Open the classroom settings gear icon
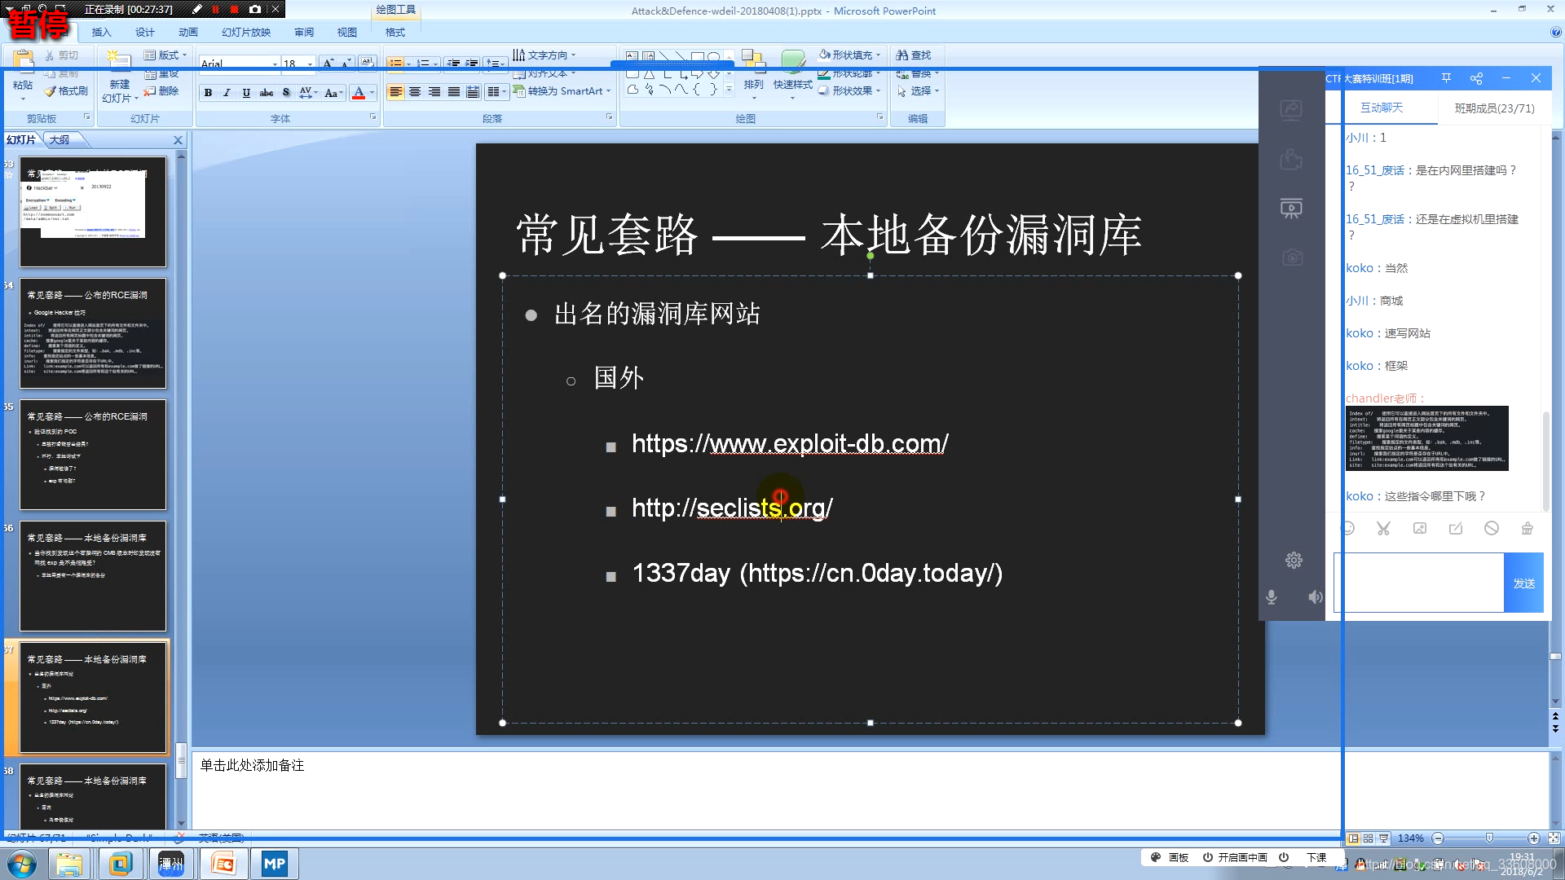1565x880 pixels. pos(1294,561)
